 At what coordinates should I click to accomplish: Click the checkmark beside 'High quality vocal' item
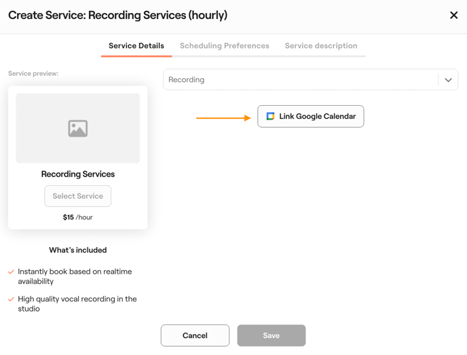pyautogui.click(x=11, y=299)
